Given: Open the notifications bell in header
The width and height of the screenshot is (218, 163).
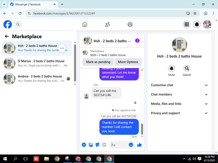Looking at the screenshot, I should 197,24.
